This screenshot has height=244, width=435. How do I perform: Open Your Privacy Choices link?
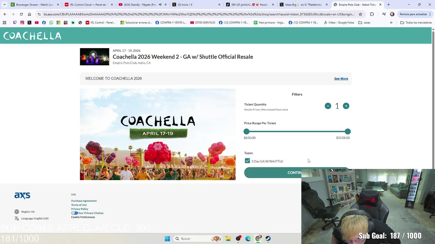click(87, 213)
